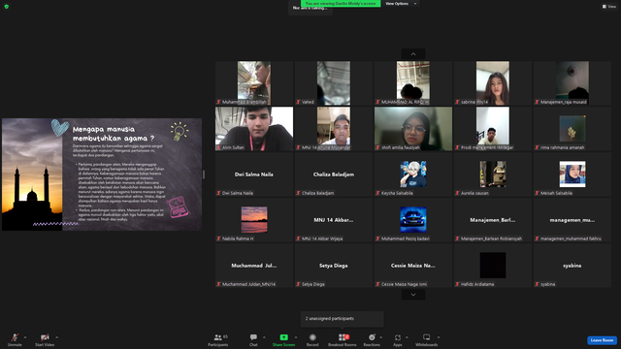Expand reactions options arrow
Image resolution: width=621 pixels, height=349 pixels.
point(381,337)
